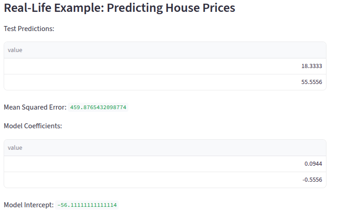Click the word 'Model' in 'Model Coefficients:'
The image size is (337, 210).
tap(13, 126)
